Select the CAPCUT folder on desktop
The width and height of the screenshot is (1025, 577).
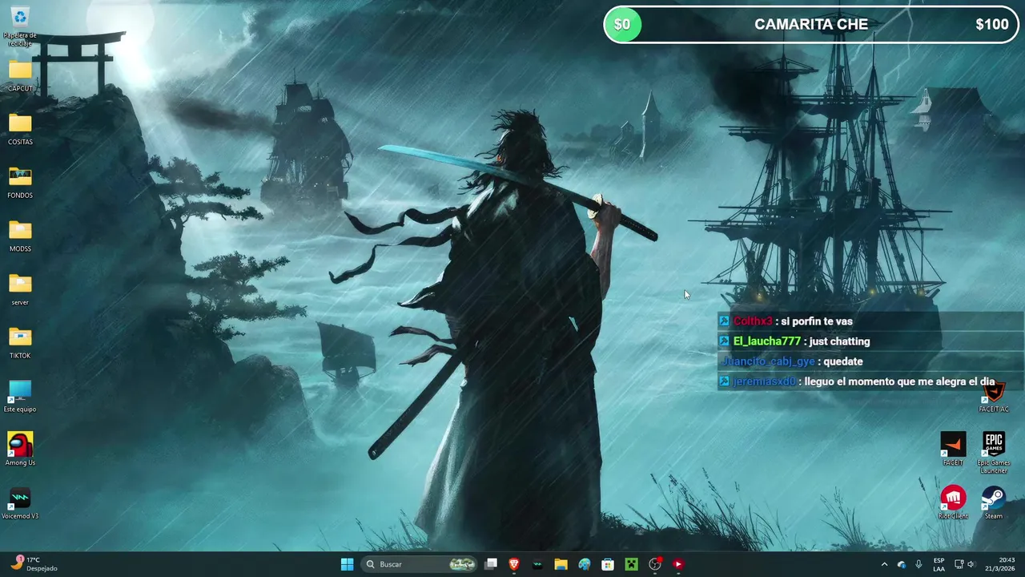point(20,75)
